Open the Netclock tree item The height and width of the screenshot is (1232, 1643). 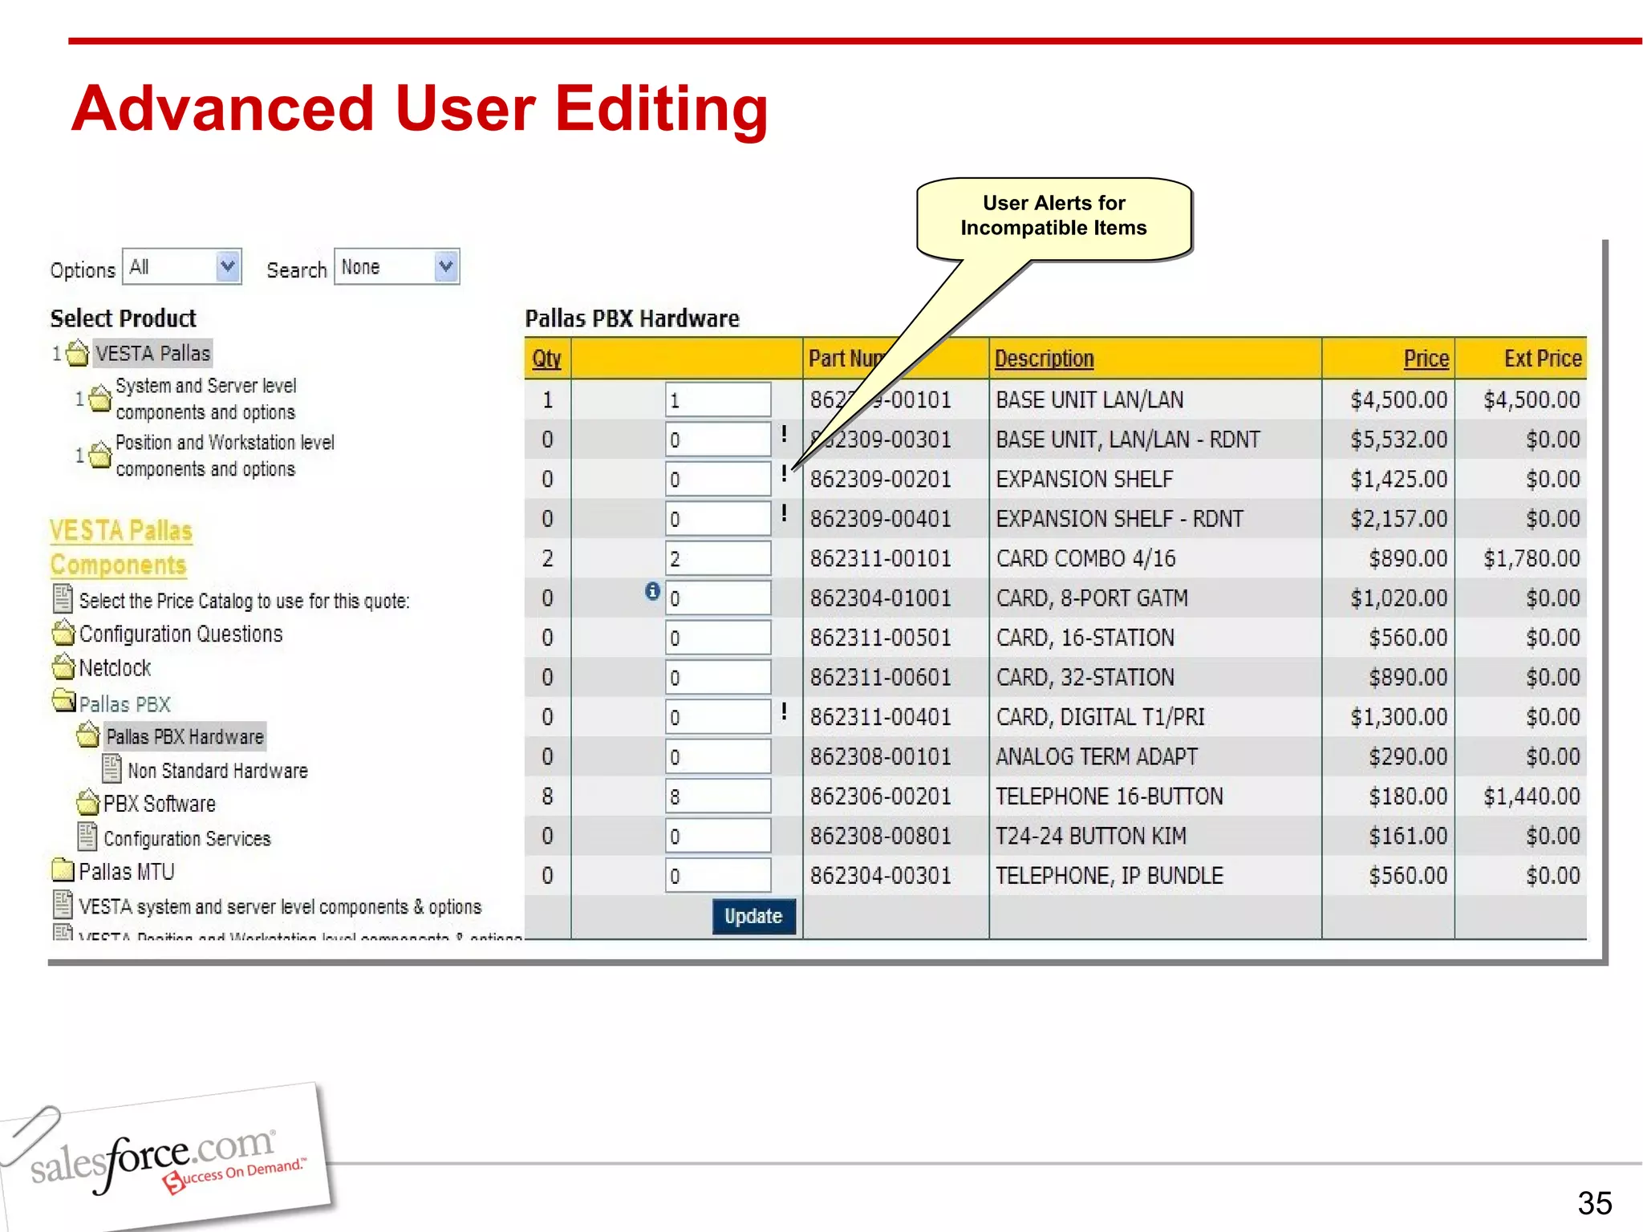[x=115, y=667]
